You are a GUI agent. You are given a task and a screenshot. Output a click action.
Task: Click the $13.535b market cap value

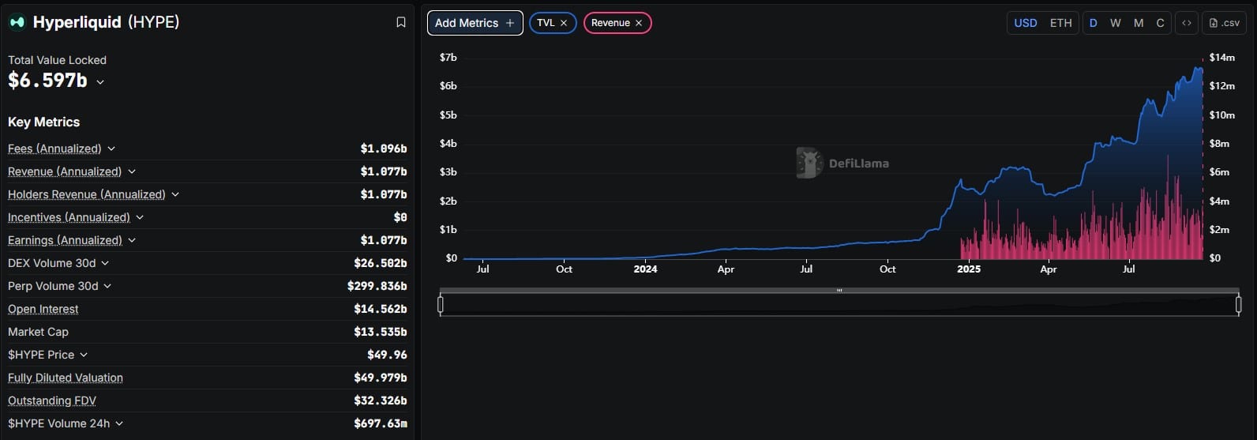tap(381, 332)
